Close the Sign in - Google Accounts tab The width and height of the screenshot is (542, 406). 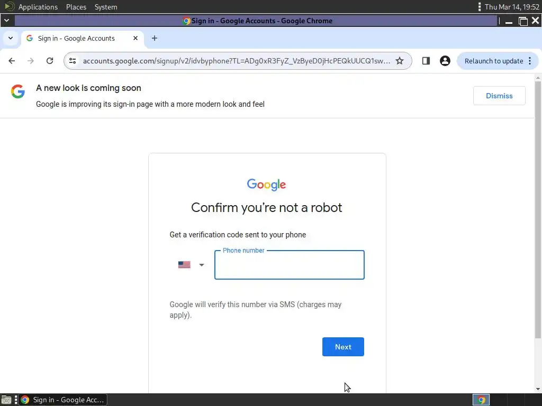click(135, 38)
